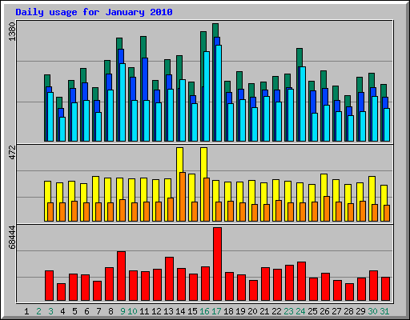The image size is (410, 320).
Task: Select the red bar for day 4
Action: click(x=61, y=292)
